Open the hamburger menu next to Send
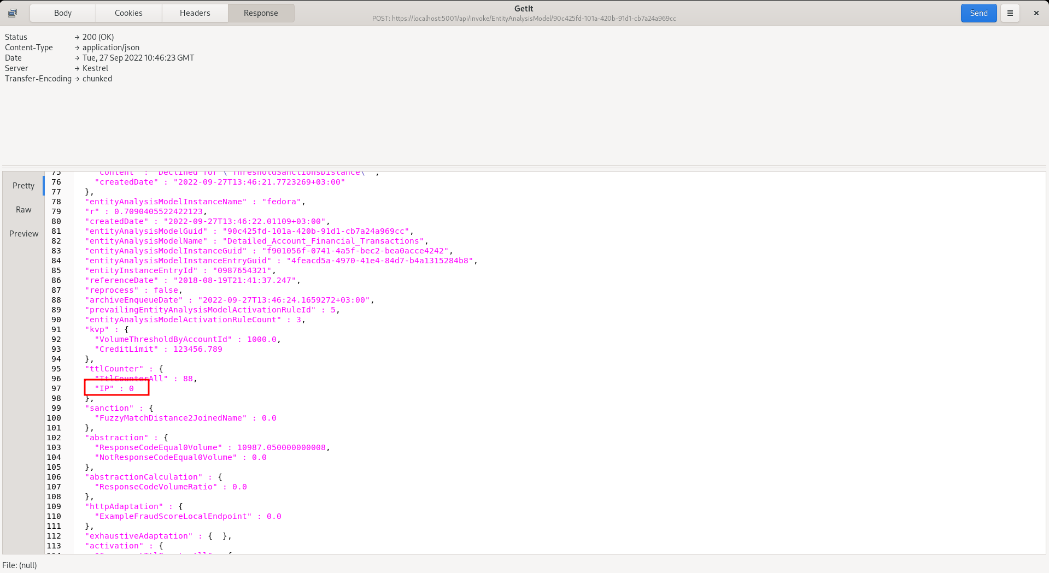The width and height of the screenshot is (1049, 573). tap(1010, 13)
